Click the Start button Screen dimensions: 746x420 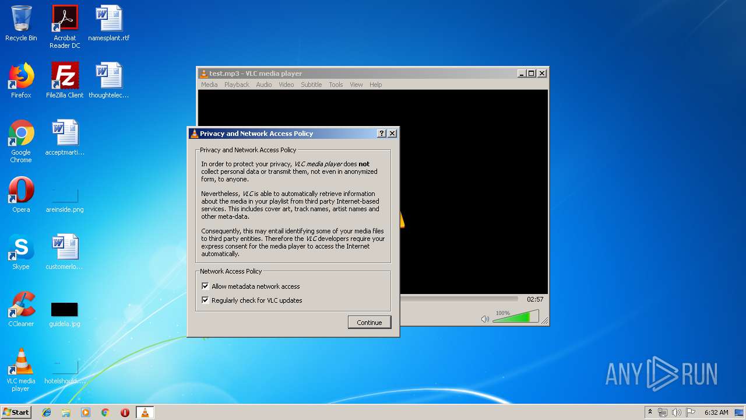[16, 412]
